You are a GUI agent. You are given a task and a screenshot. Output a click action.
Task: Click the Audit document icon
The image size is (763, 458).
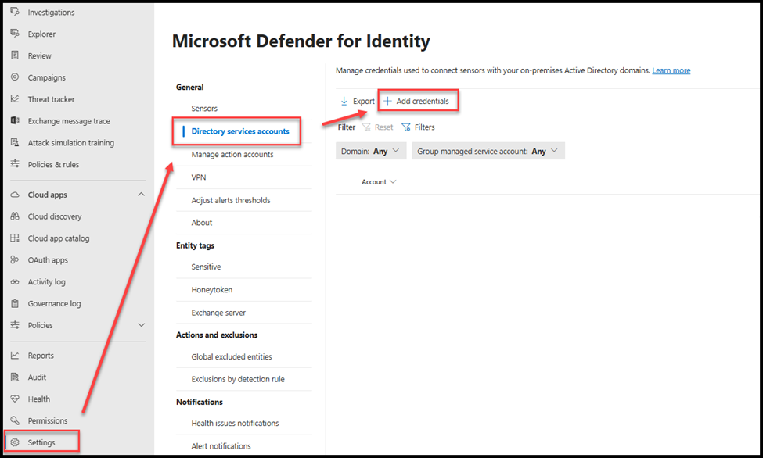(15, 377)
